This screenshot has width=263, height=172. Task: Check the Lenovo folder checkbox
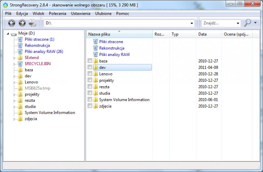[x=90, y=74]
